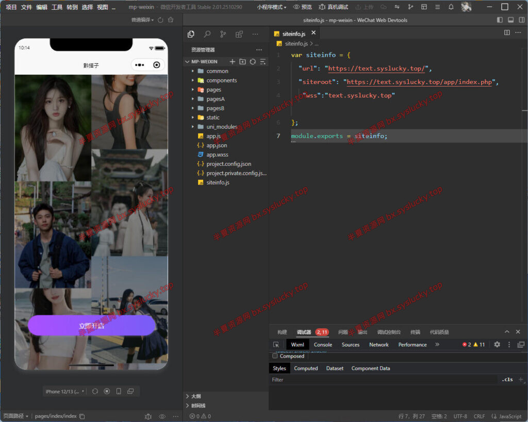Toggle the .cls class editor

point(507,380)
